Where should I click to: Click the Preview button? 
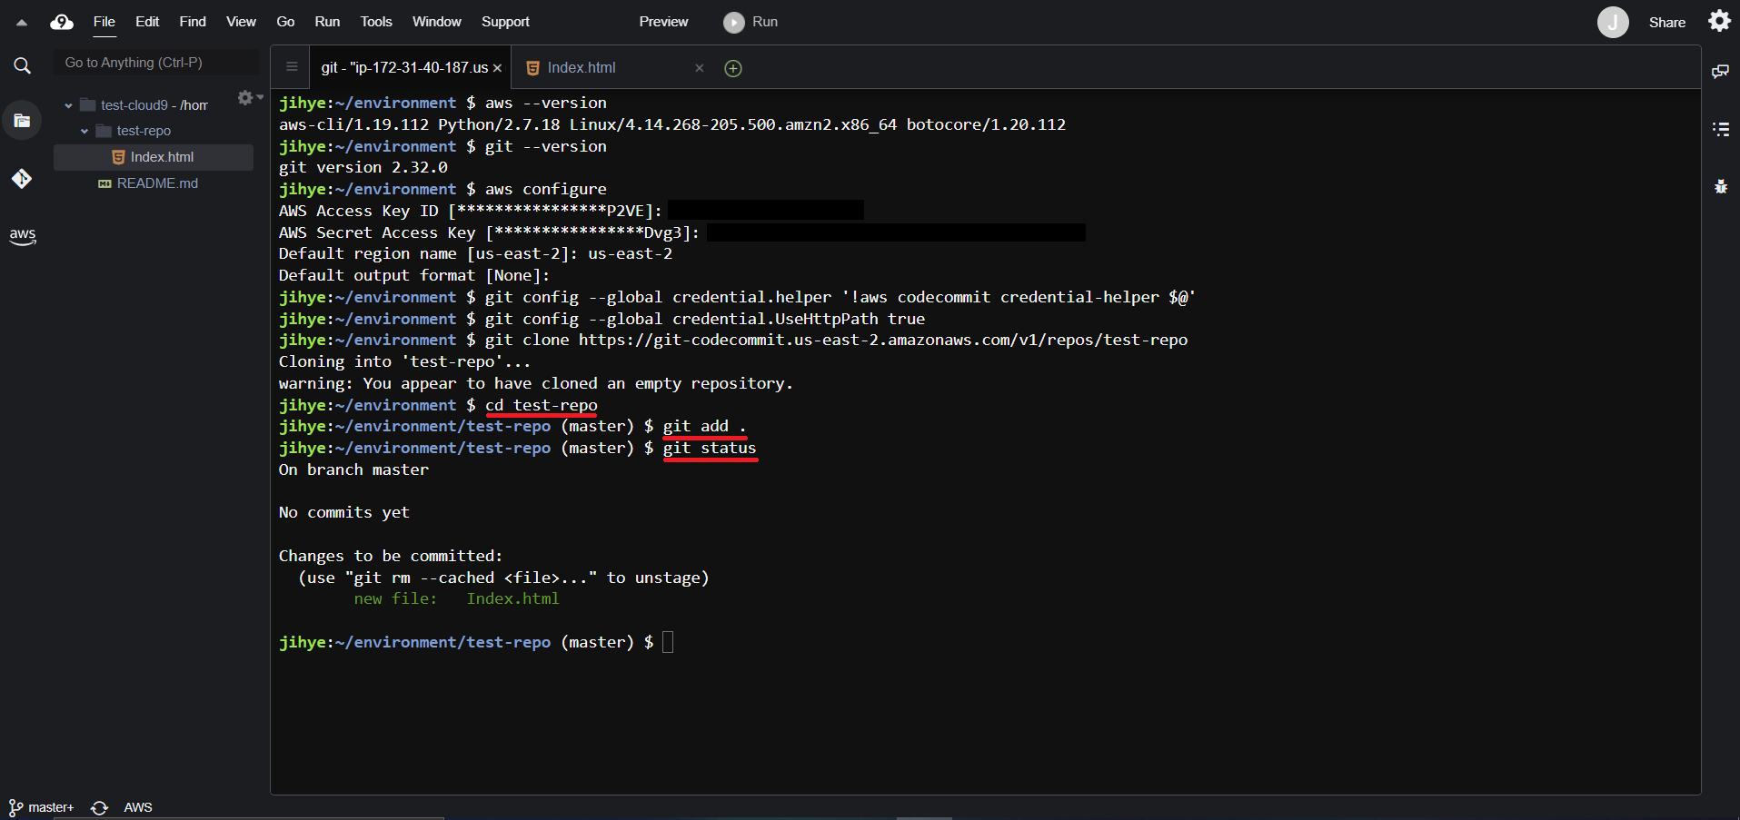[663, 22]
